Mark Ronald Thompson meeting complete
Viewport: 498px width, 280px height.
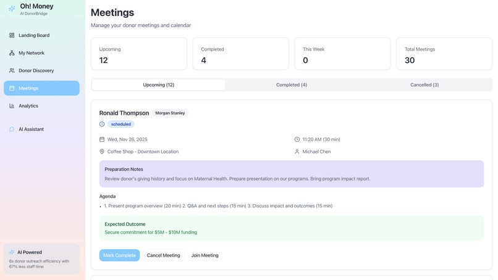point(119,255)
